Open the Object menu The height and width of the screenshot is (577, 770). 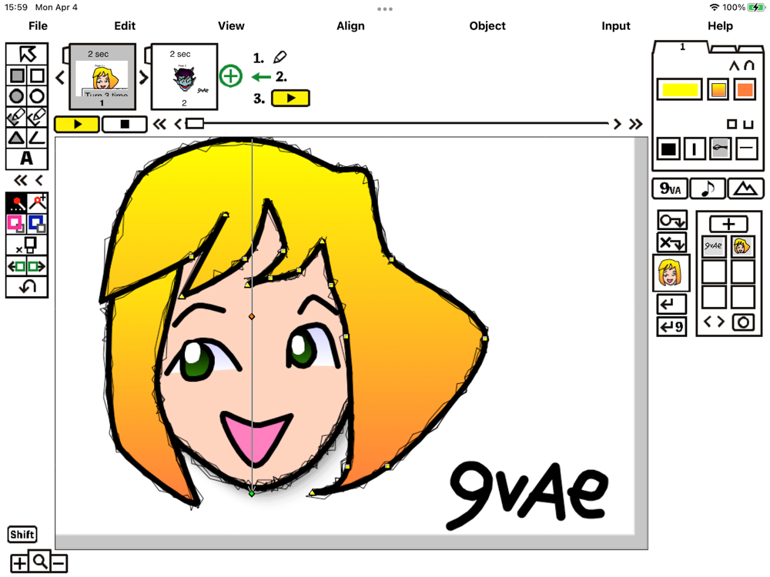click(487, 26)
